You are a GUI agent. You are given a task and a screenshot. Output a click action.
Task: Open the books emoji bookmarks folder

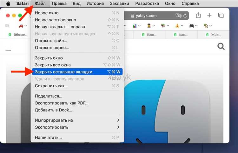[x=165, y=26]
